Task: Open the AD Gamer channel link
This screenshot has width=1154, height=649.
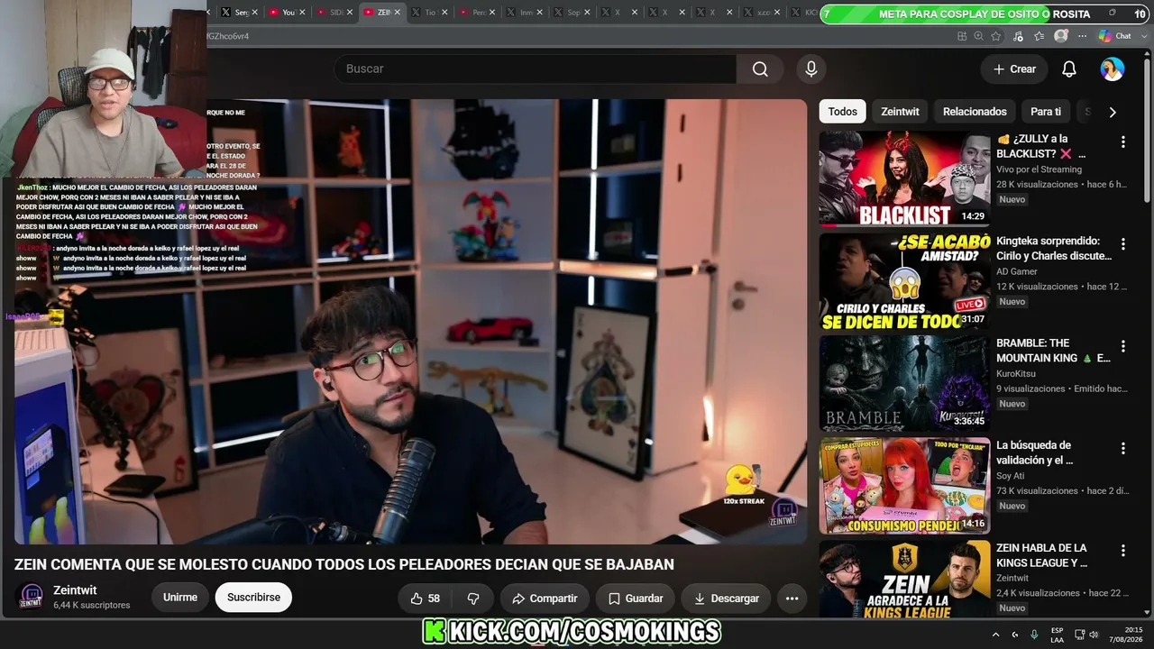Action: (1017, 271)
